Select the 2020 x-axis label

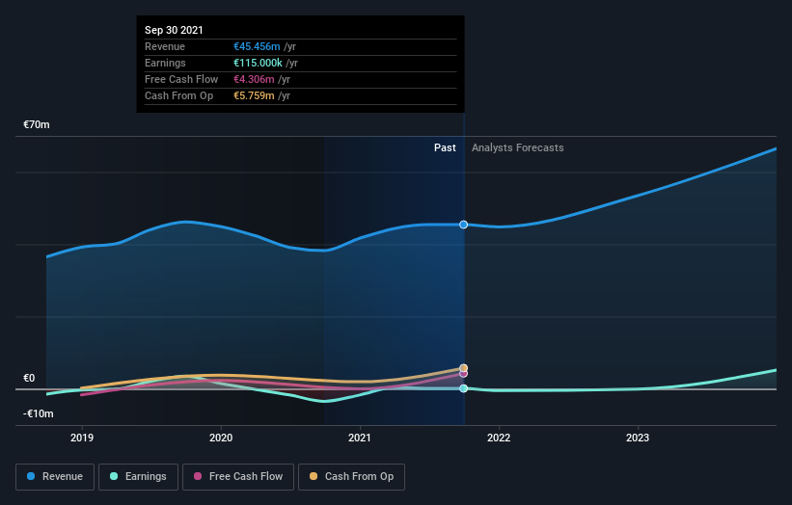(x=221, y=438)
